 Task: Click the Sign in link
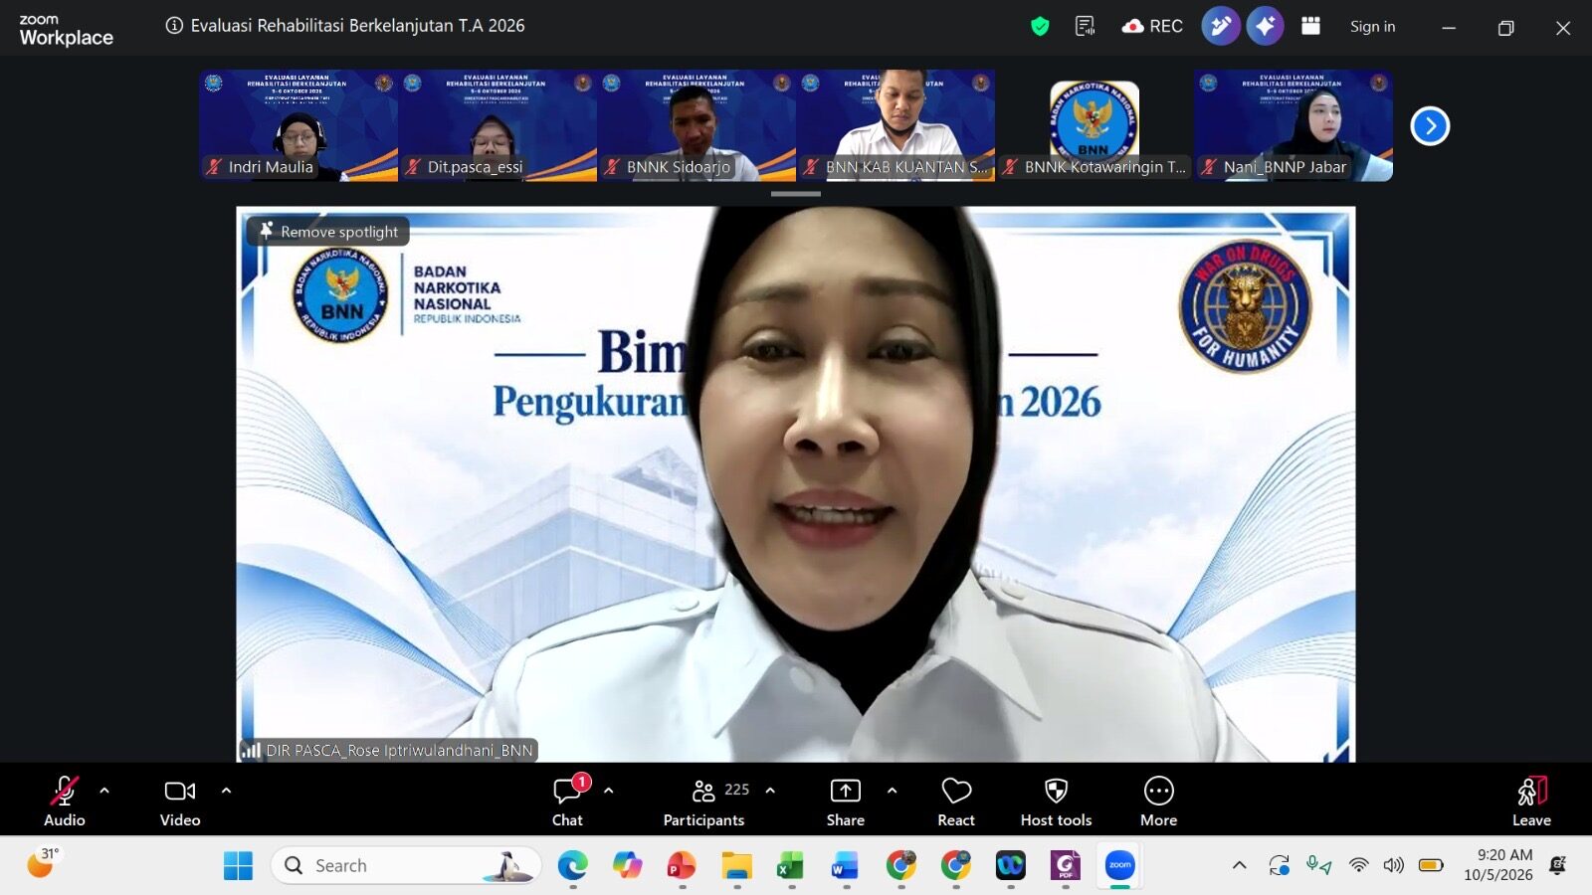[x=1372, y=27]
